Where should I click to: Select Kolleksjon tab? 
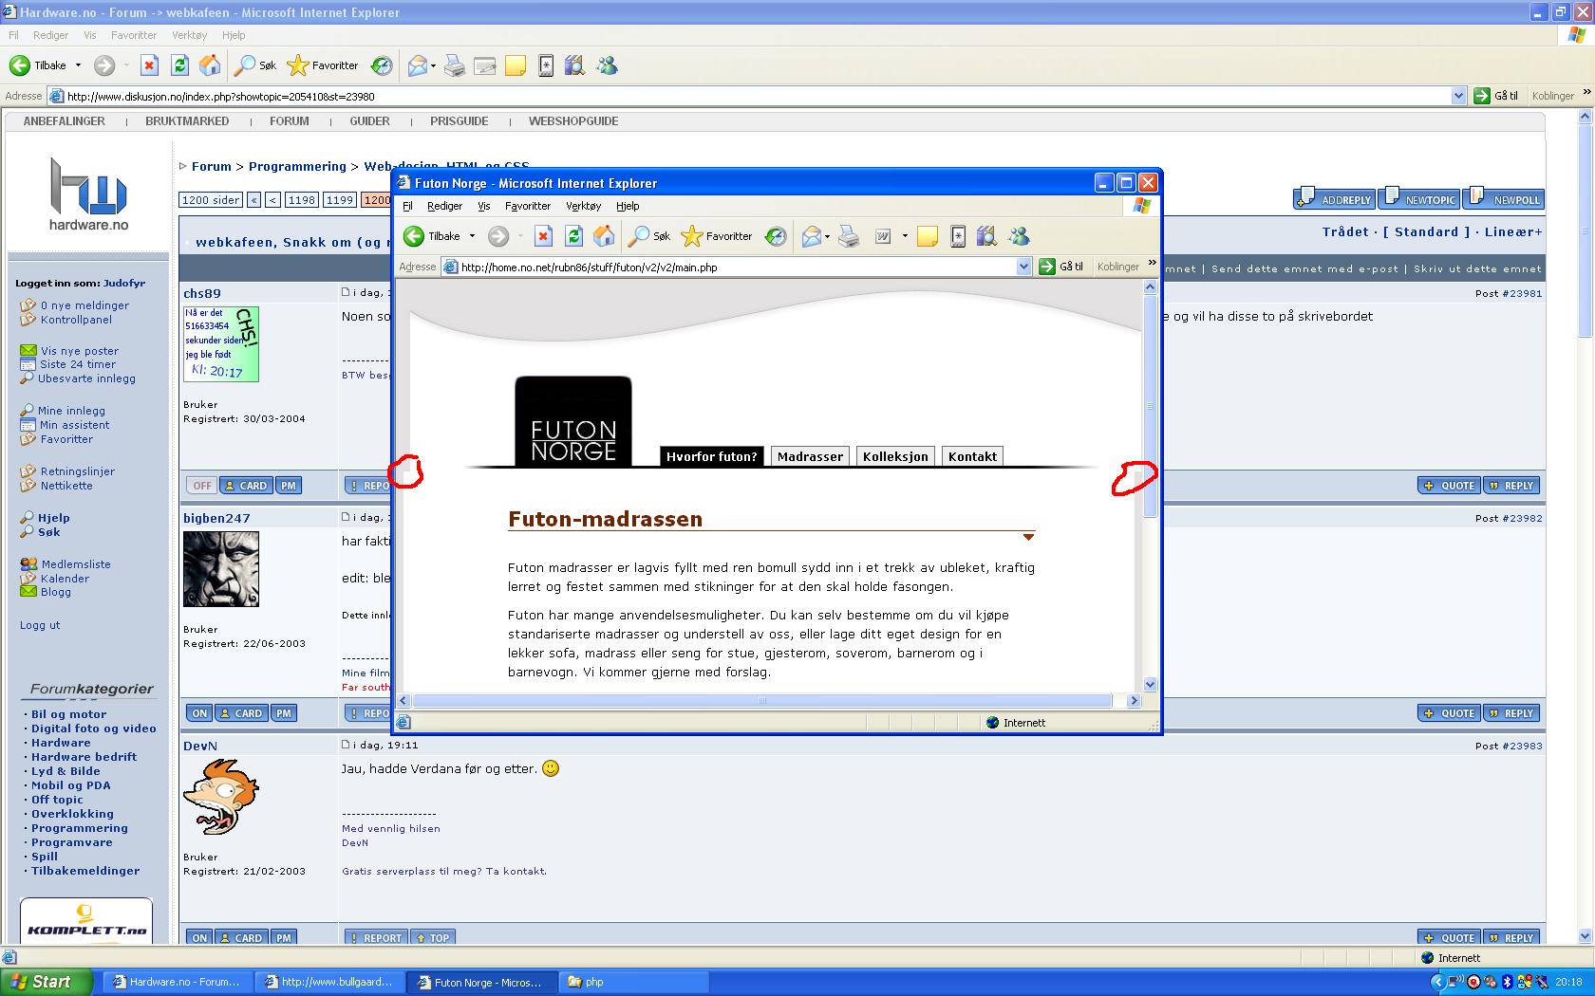click(x=895, y=456)
